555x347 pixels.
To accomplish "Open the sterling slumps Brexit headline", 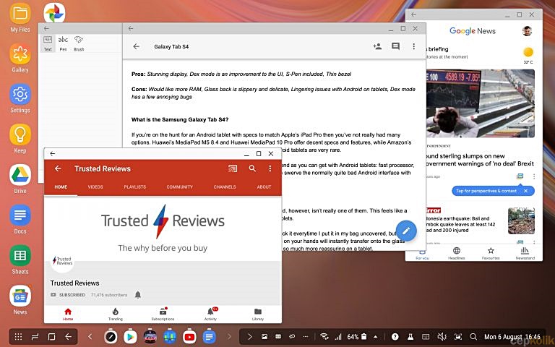I will point(481,160).
